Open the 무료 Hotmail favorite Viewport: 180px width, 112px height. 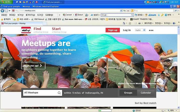[x=38, y=19]
